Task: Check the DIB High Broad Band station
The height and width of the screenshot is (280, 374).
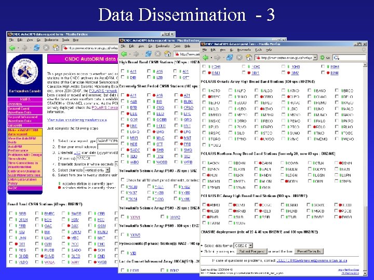Action: (x=123, y=77)
